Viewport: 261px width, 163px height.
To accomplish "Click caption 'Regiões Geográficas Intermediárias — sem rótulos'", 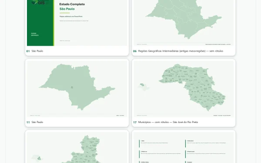I will [x=181, y=51].
